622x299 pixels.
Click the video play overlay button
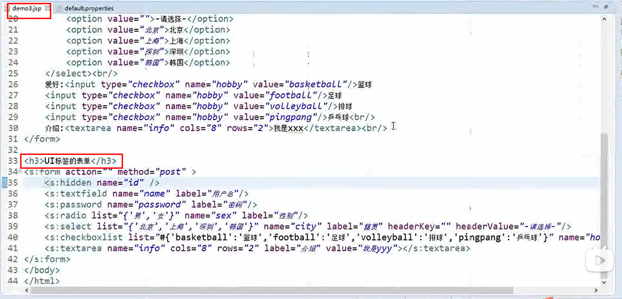(600, 260)
